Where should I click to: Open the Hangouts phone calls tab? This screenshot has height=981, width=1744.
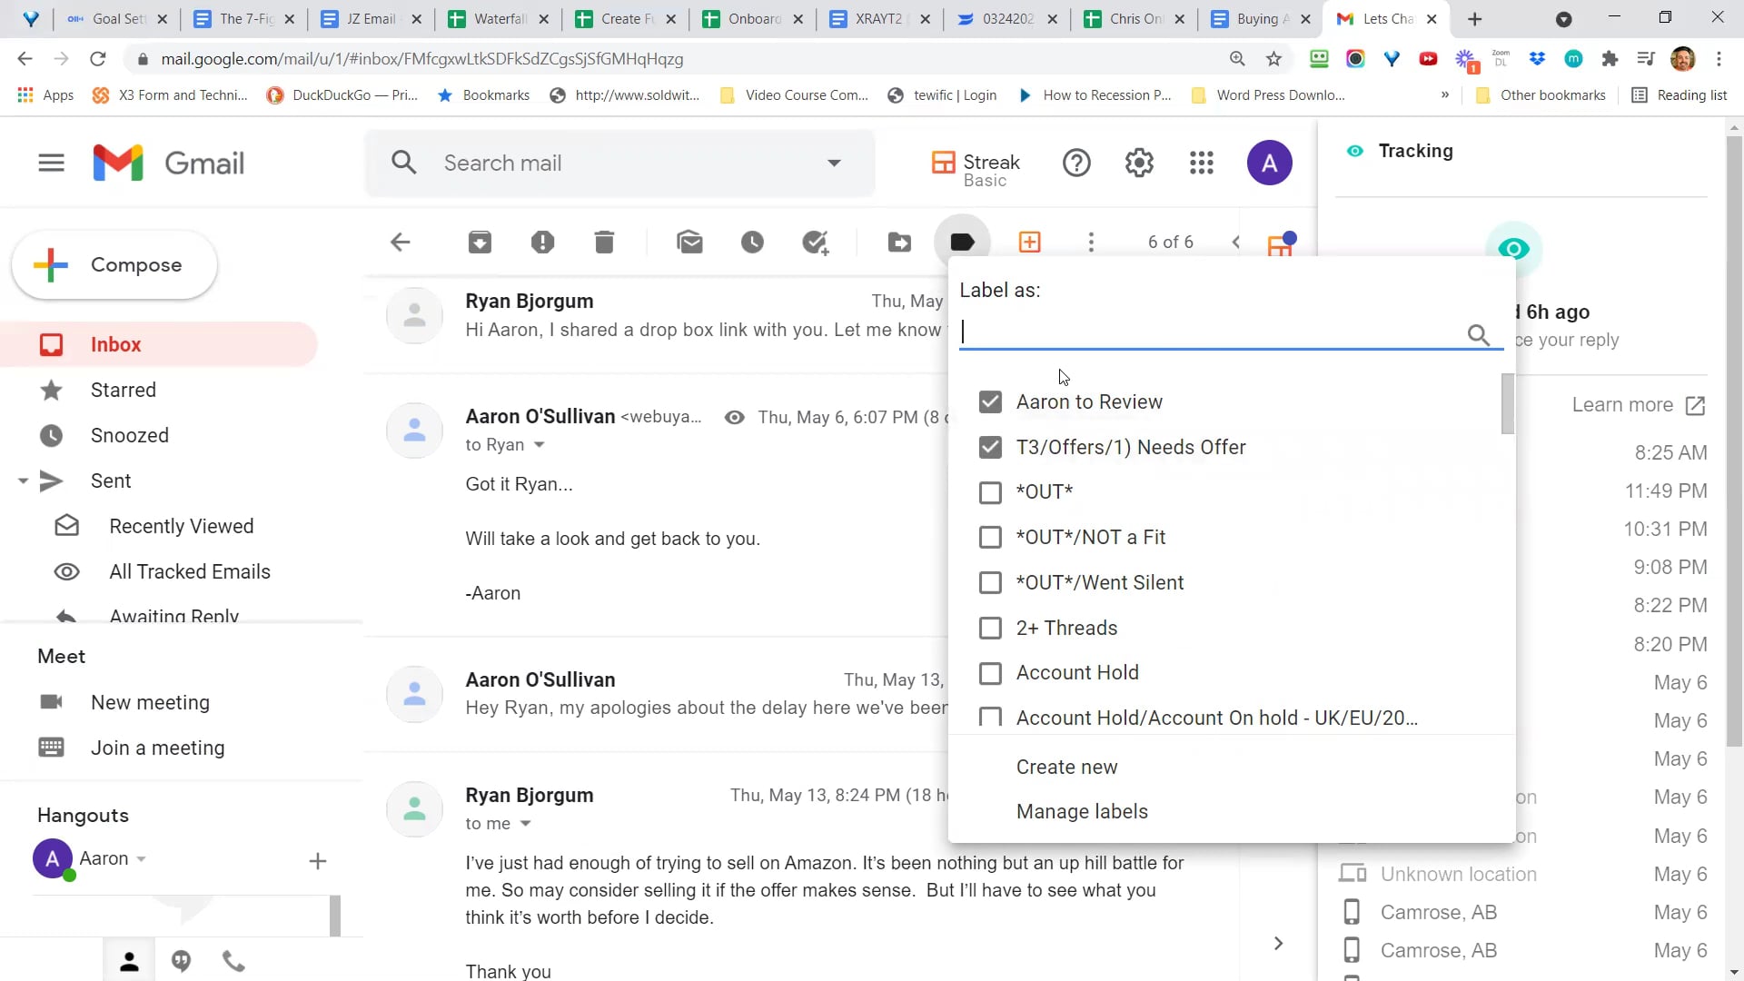point(234,962)
